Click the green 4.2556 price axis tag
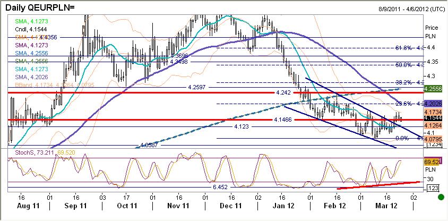Image resolution: width=448 pixels, height=221 pixels. coord(434,89)
